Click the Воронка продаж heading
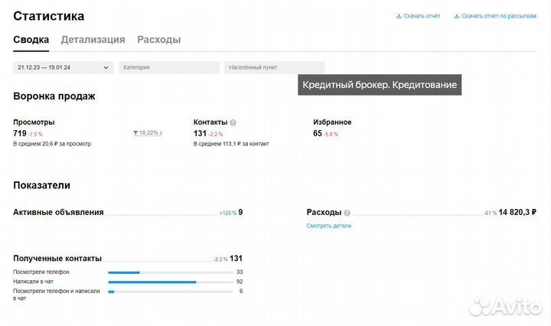Screen dimensions: 551x326 (x=54, y=96)
